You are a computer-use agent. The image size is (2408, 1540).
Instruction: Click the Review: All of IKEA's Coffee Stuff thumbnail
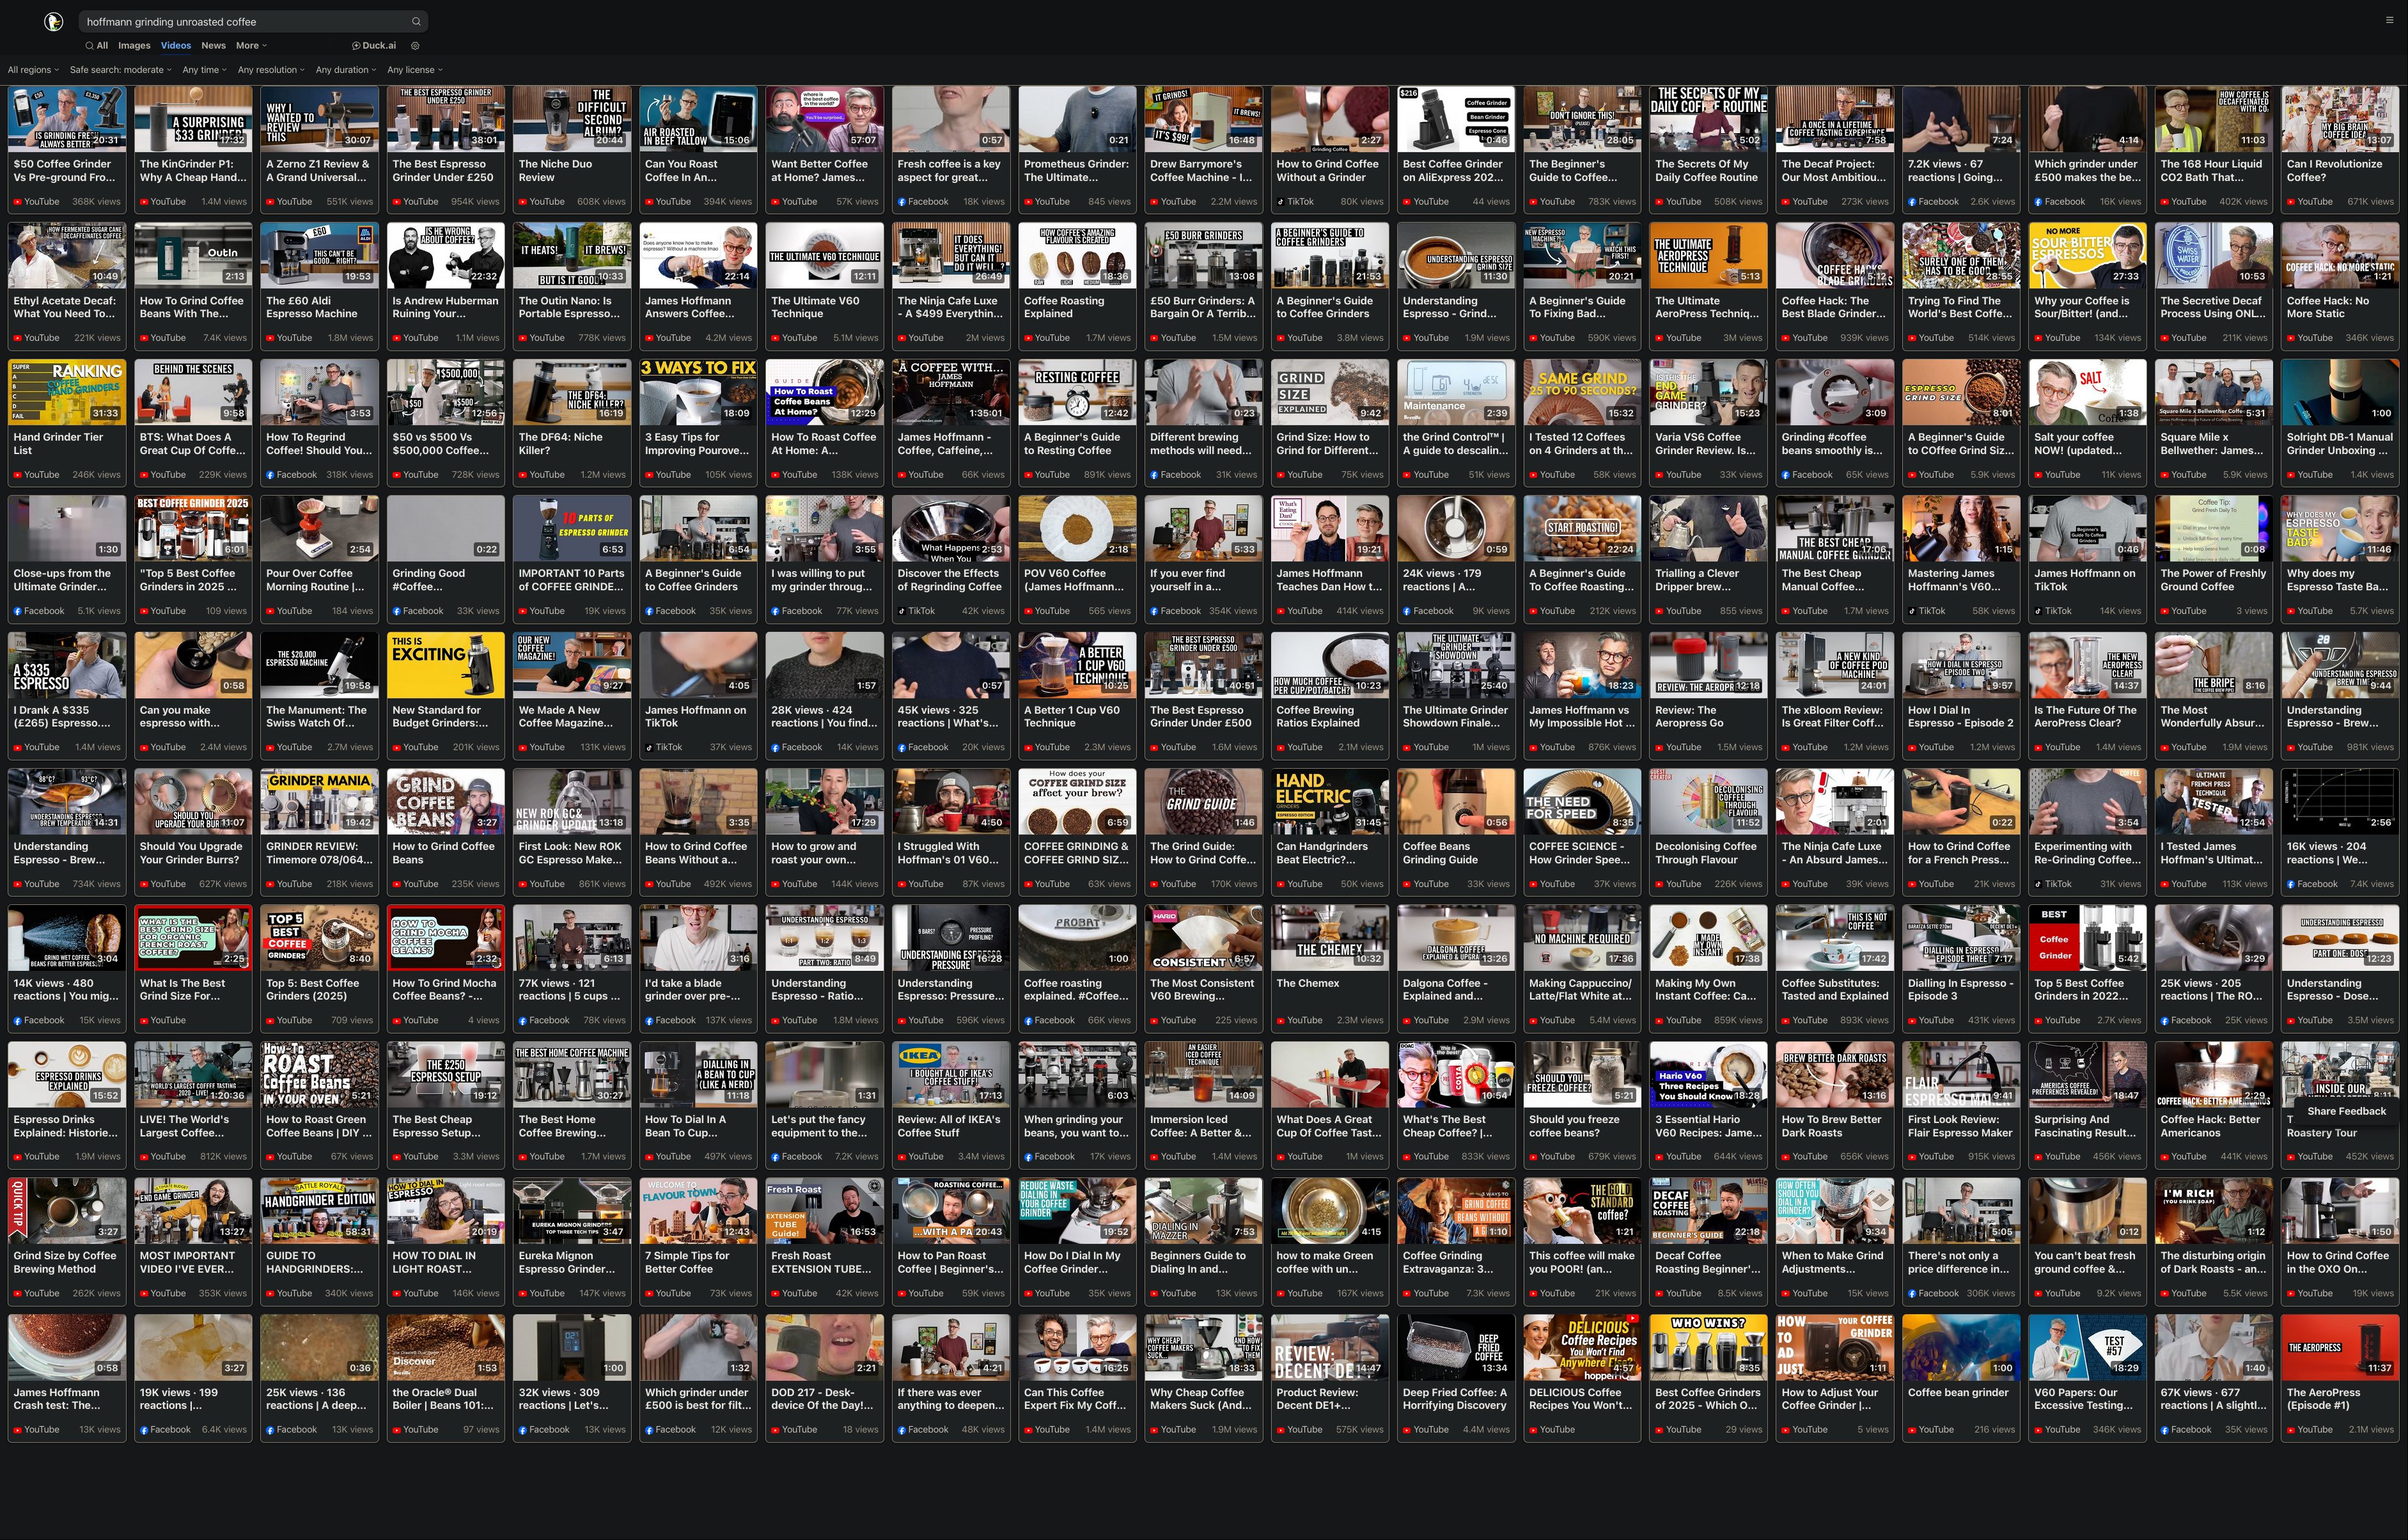[951, 1074]
